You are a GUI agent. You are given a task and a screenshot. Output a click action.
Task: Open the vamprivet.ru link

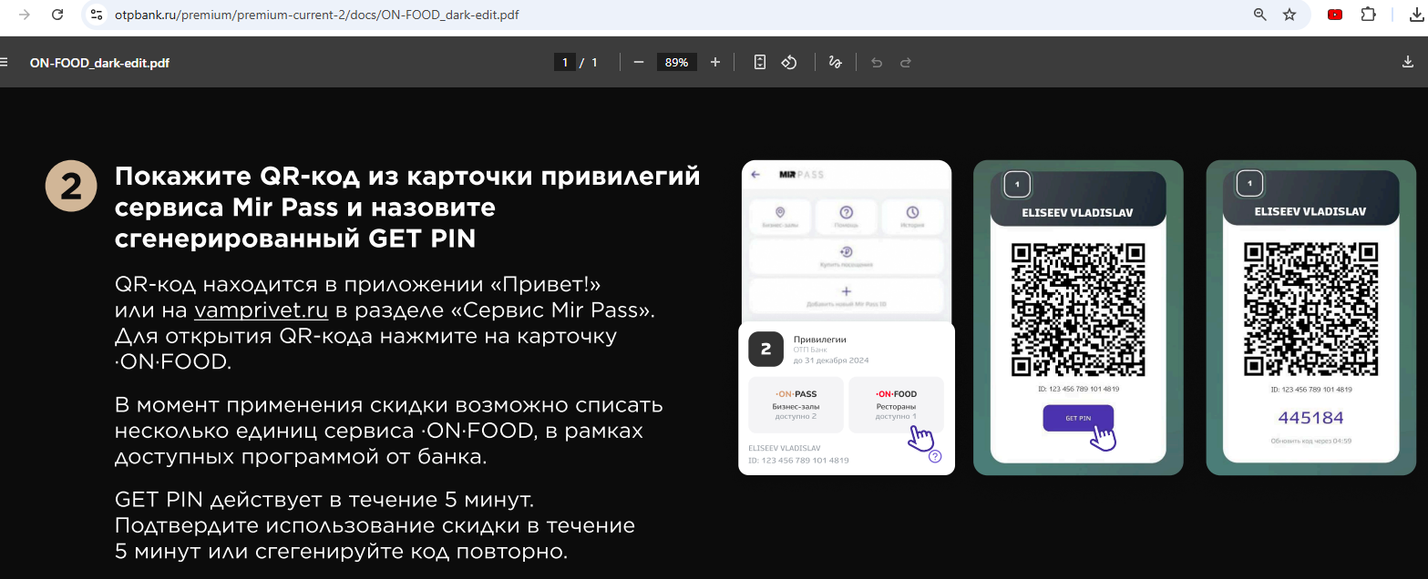[x=262, y=310]
